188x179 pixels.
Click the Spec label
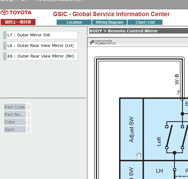point(15,129)
